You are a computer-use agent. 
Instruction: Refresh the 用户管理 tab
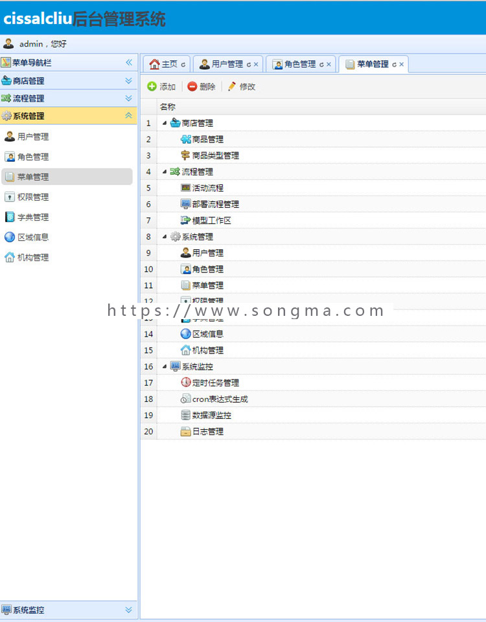pos(249,65)
